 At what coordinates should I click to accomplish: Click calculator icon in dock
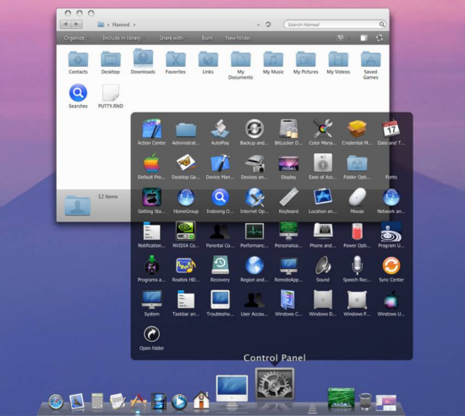[97, 401]
